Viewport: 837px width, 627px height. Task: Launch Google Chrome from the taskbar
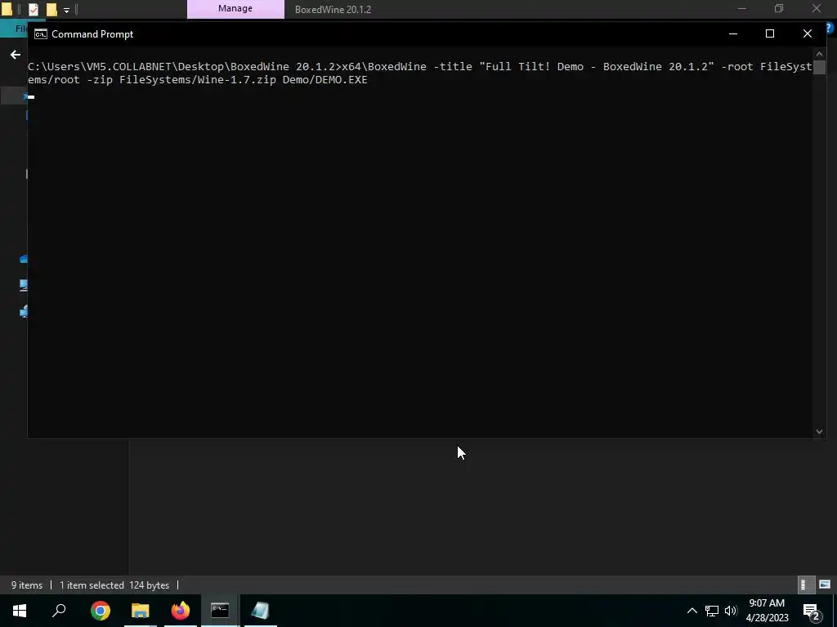[x=101, y=611]
